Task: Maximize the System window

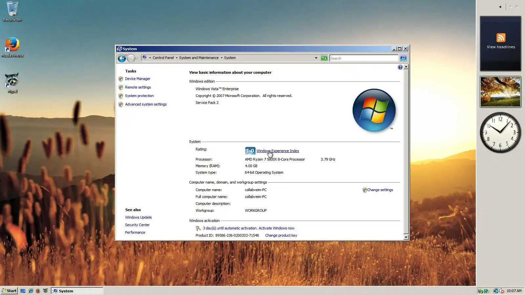Action: click(x=400, y=49)
